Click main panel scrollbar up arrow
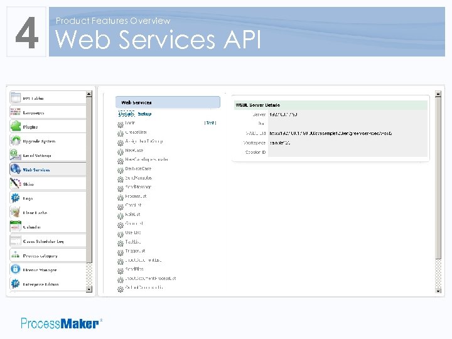Viewport: 452px width, 339px height. [438, 94]
